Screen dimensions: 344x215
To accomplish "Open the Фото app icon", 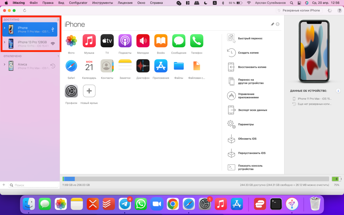I will [x=71, y=41].
